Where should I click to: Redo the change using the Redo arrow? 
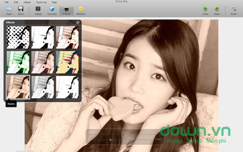(217, 11)
